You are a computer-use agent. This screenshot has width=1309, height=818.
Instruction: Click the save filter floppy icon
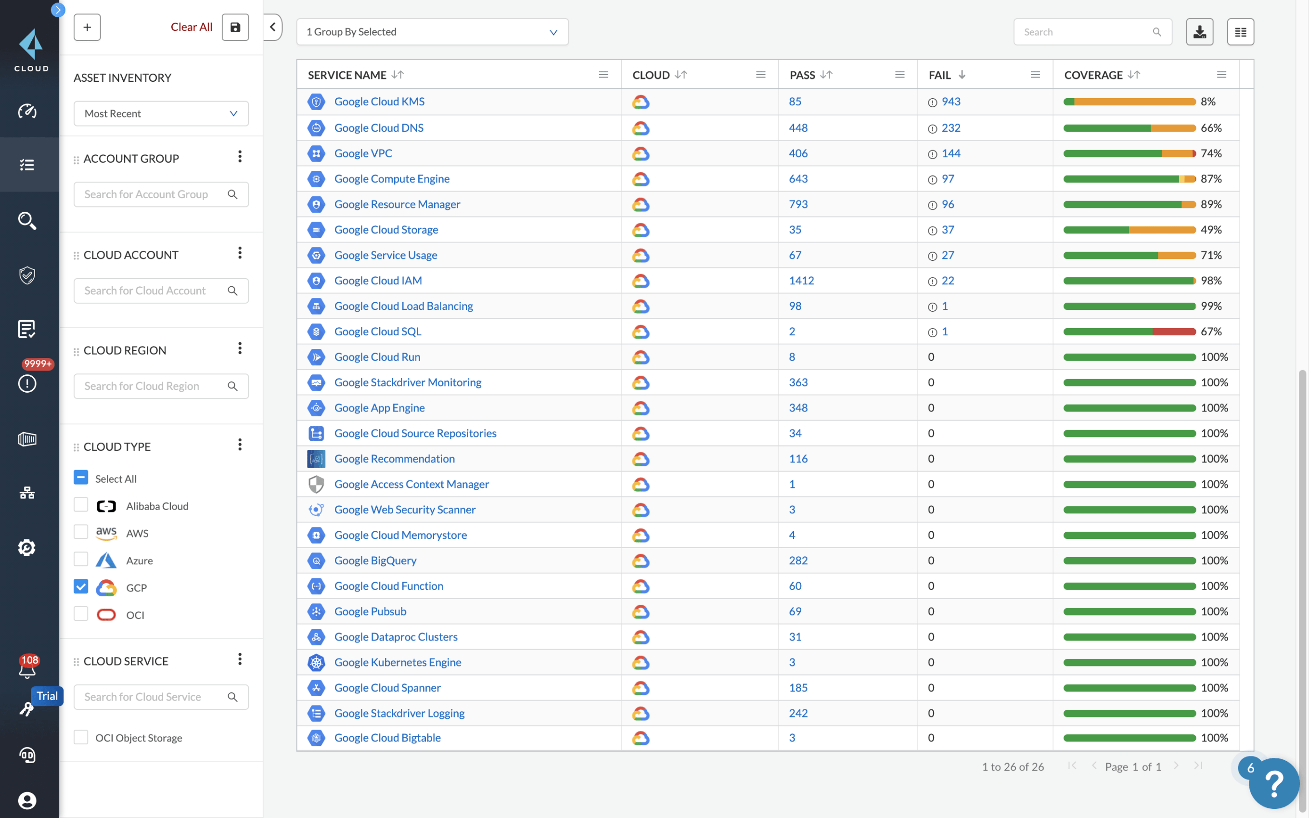click(x=235, y=27)
